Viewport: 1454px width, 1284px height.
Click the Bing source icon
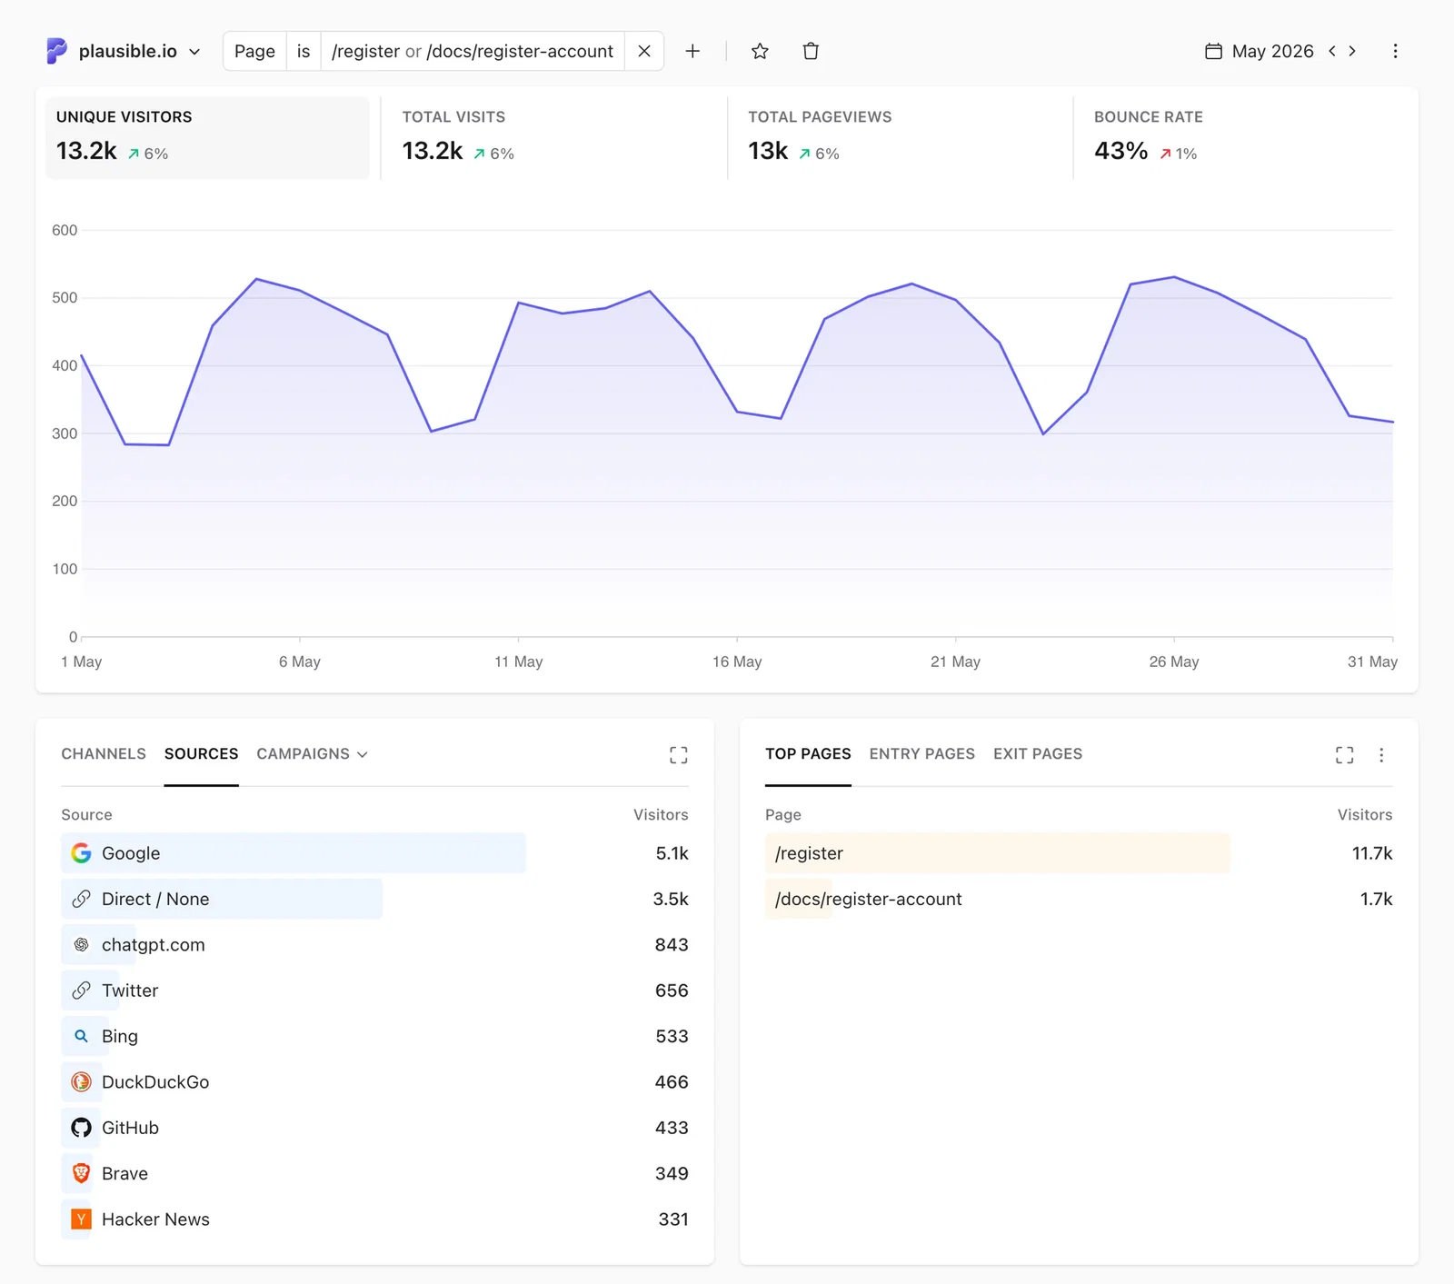pos(81,1036)
